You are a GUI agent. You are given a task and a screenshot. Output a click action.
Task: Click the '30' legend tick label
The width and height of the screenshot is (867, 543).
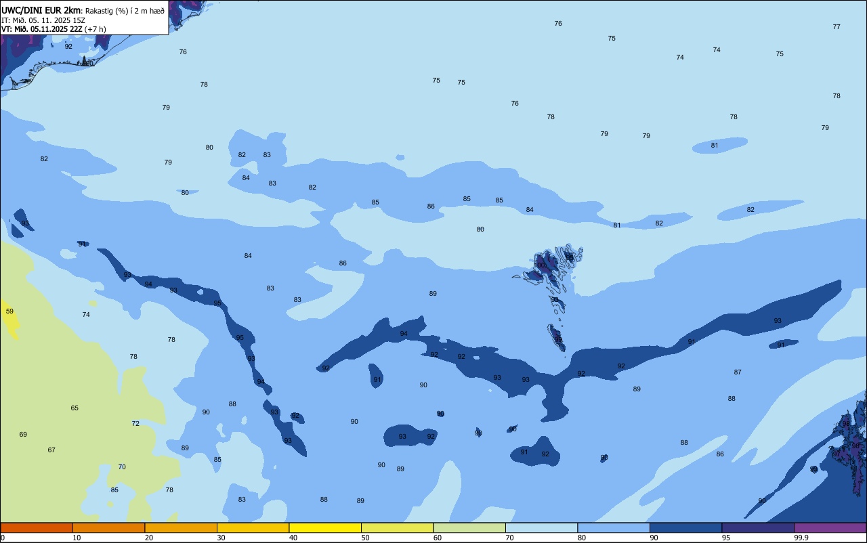221,538
